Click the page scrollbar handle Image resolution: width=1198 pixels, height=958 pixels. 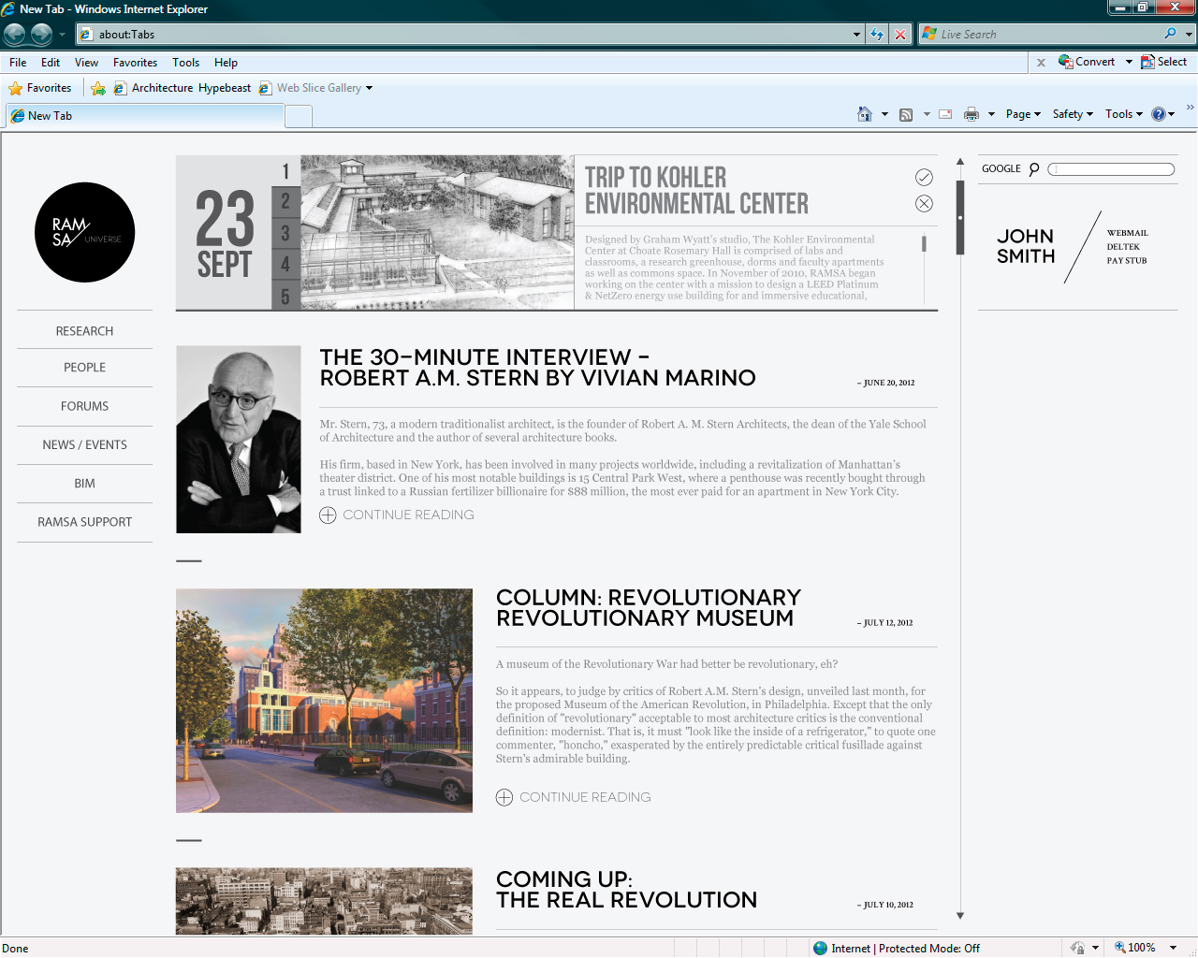960,217
